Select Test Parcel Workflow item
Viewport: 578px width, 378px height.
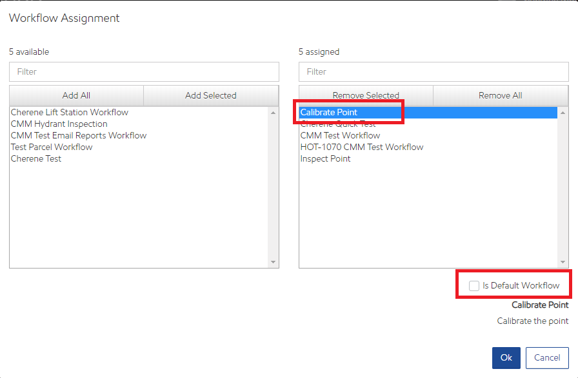[x=52, y=147]
